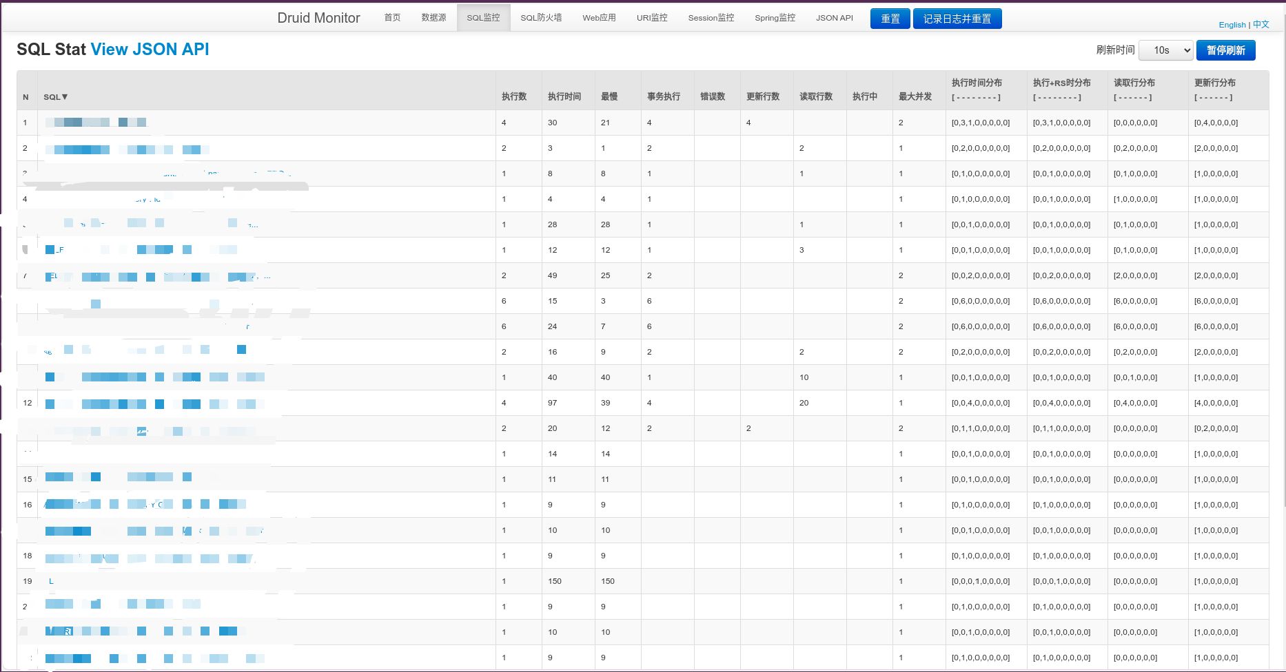Select slowest value 21 in row 1
The height and width of the screenshot is (672, 1286).
pos(605,123)
